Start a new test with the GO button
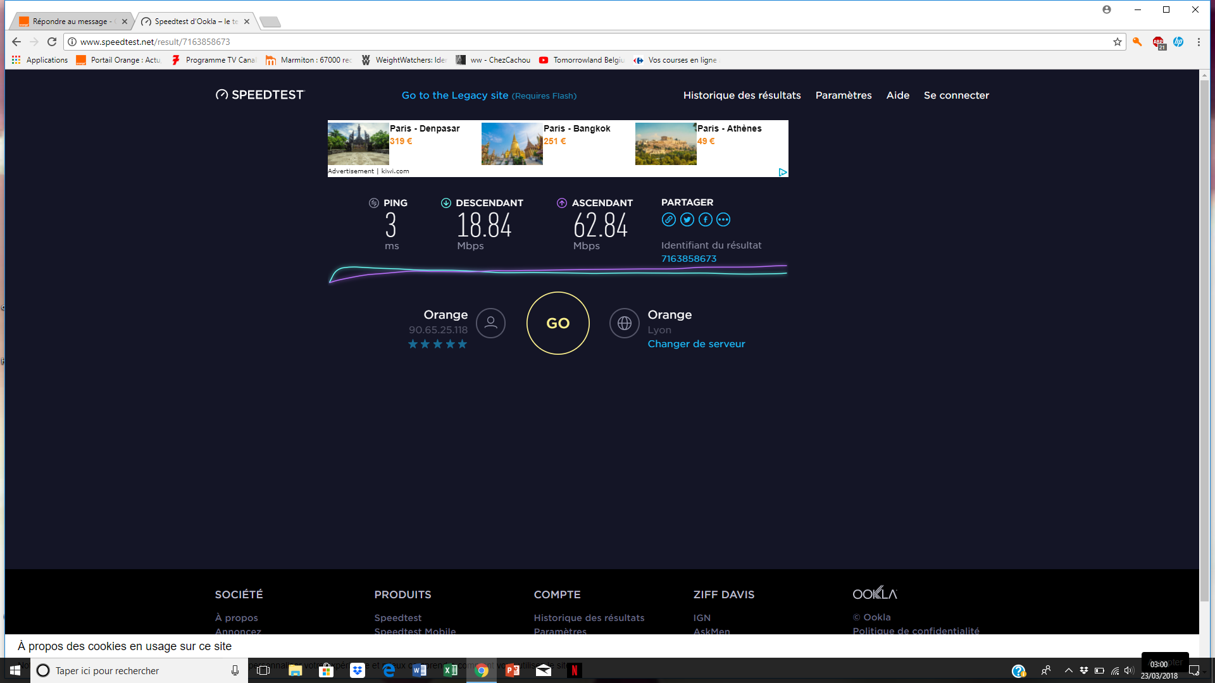The height and width of the screenshot is (683, 1215). pyautogui.click(x=558, y=323)
